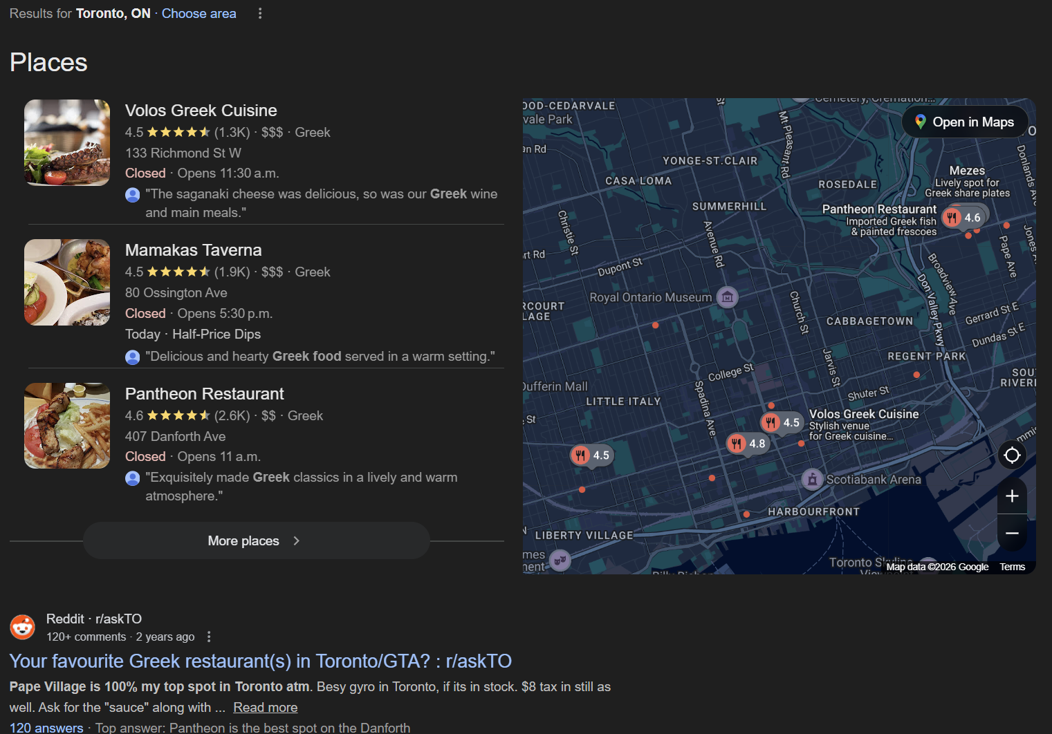The width and height of the screenshot is (1052, 734).
Task: Click the Exquisitely made Greek classics review
Action: 301,487
